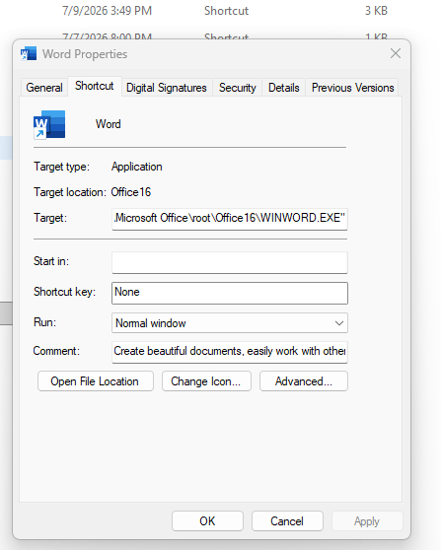Click the Apply button
Screen dimensions: 441x550
[367, 520]
